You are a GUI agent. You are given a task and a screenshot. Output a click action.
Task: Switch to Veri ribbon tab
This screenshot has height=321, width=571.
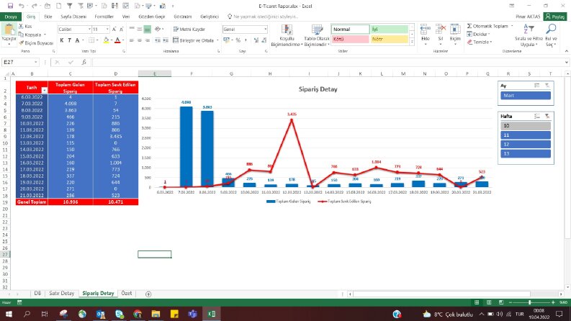click(126, 17)
